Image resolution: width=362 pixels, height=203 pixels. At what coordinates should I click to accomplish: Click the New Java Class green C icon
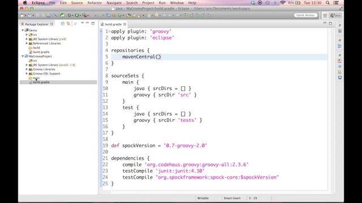pyautogui.click(x=119, y=15)
